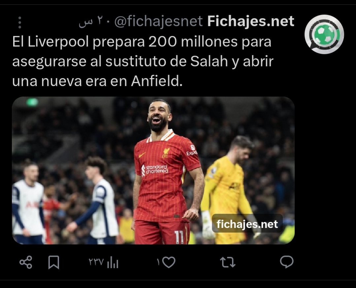Open the view analytics bar-chart icon
This screenshot has width=356, height=288.
click(x=113, y=263)
